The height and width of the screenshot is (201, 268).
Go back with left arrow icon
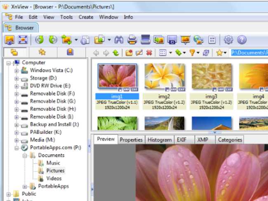point(96,53)
